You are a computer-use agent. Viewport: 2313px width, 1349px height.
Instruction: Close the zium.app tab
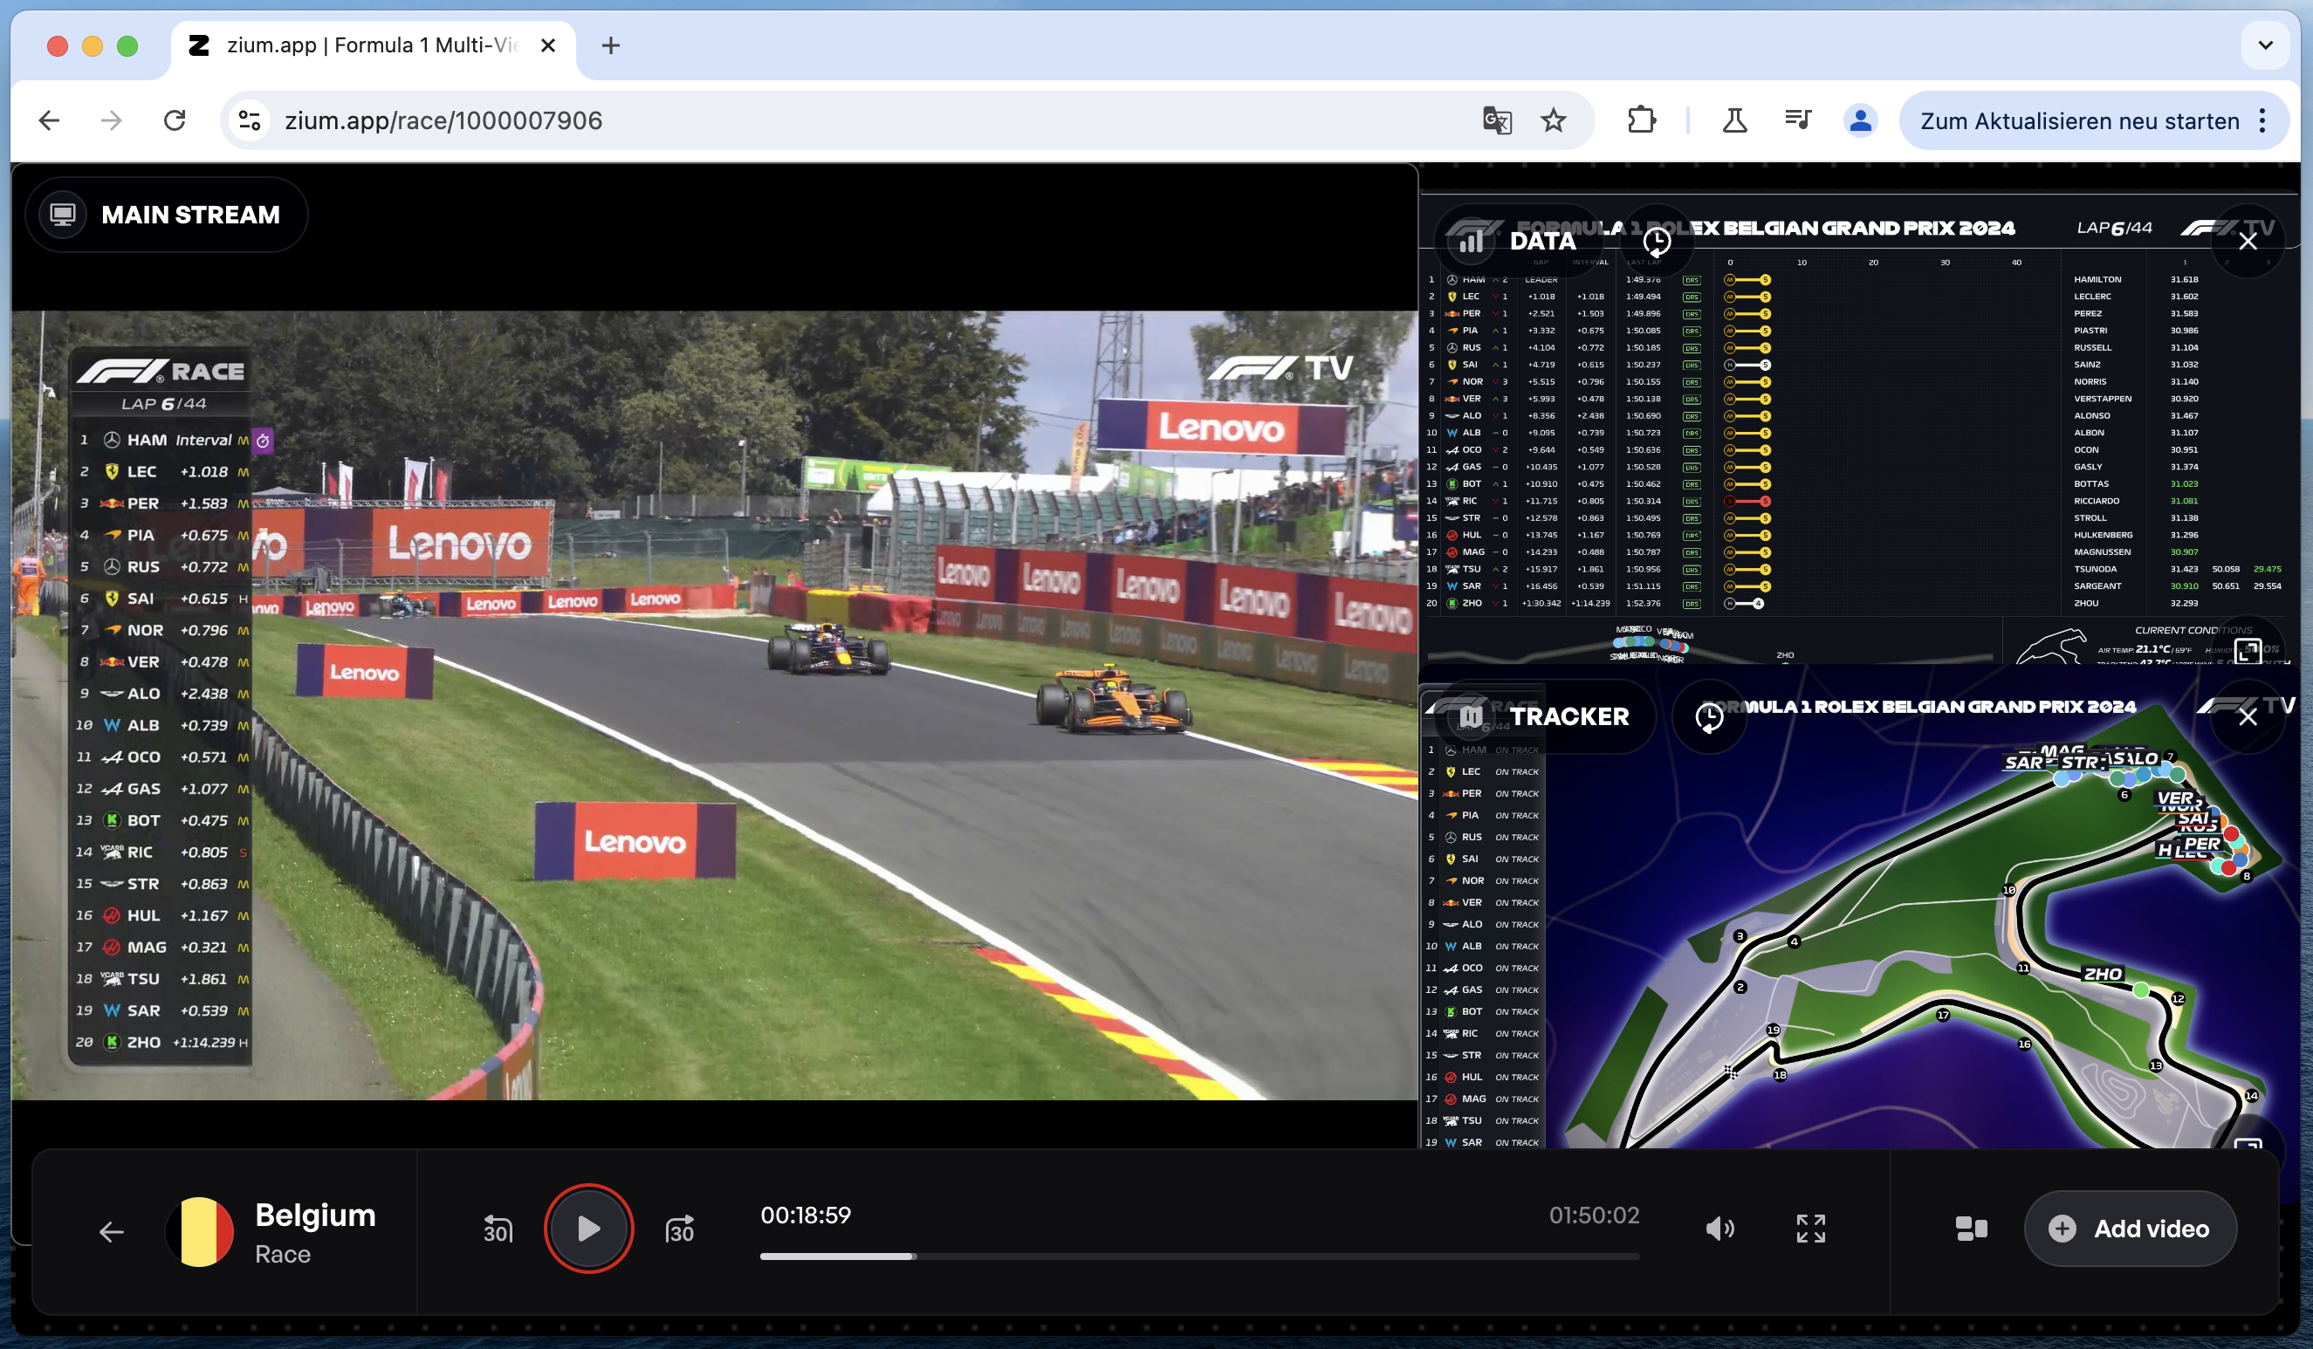pos(548,45)
